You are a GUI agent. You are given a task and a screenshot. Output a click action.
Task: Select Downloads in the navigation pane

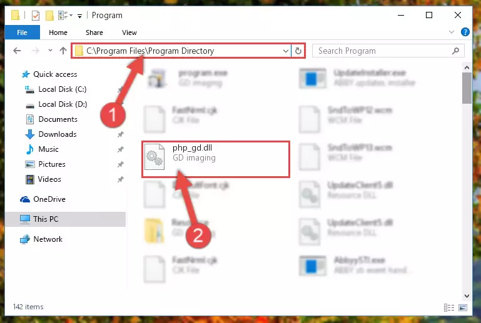click(58, 134)
